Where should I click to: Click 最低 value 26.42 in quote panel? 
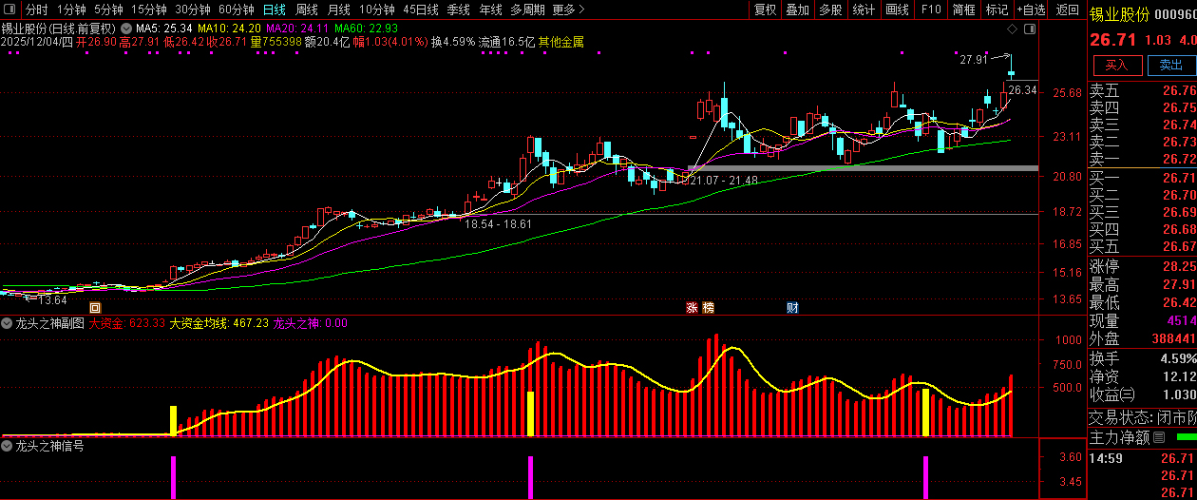click(1178, 302)
